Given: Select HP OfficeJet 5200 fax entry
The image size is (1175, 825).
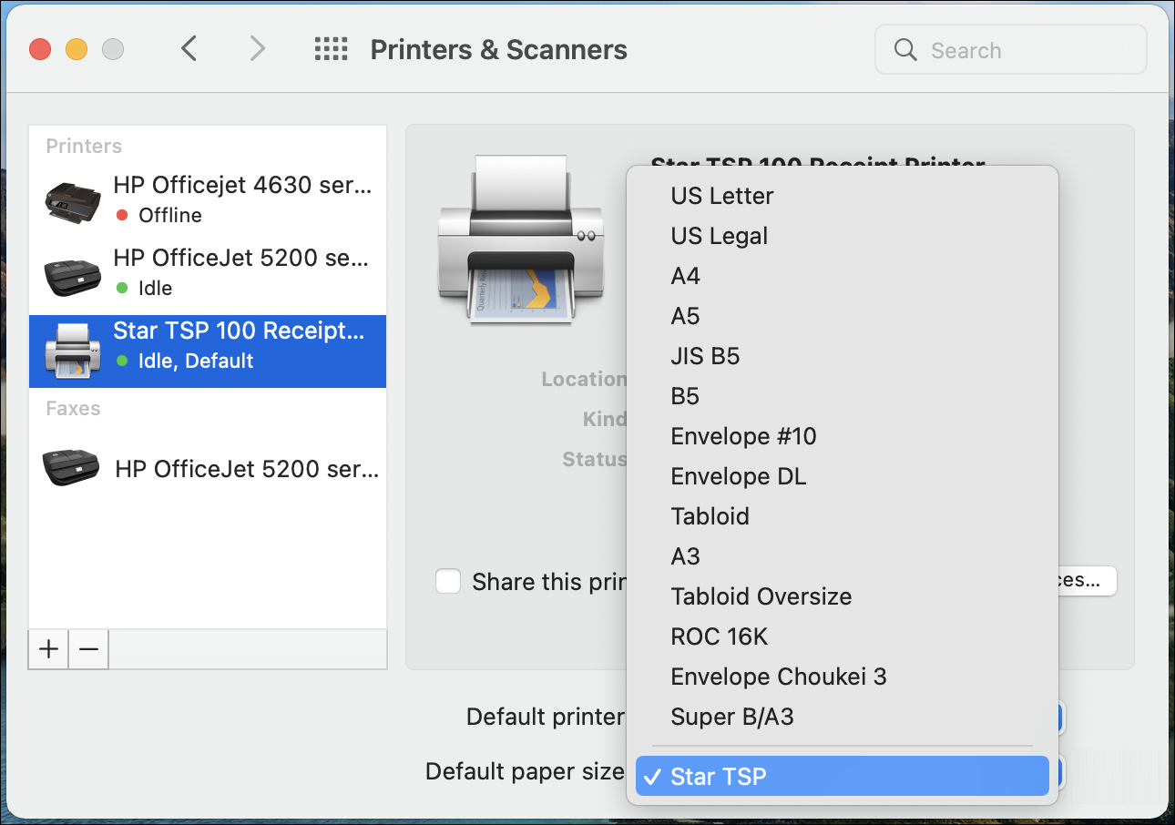Looking at the screenshot, I should click(208, 469).
